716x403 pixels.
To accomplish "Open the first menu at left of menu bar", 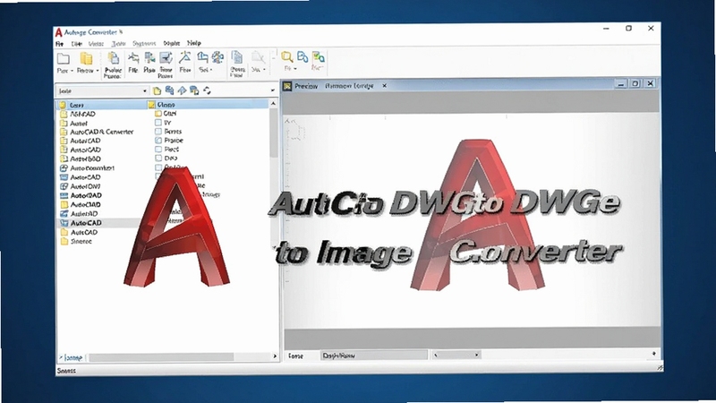I will (59, 44).
